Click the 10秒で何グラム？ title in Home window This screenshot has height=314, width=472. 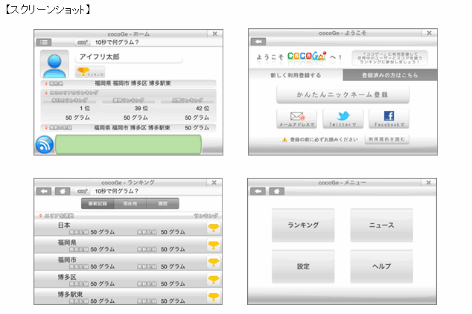pos(117,42)
